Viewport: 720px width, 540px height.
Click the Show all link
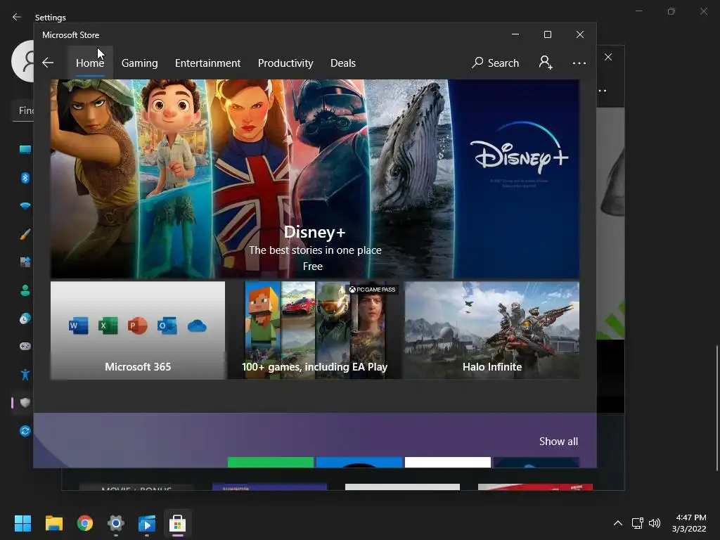558,442
